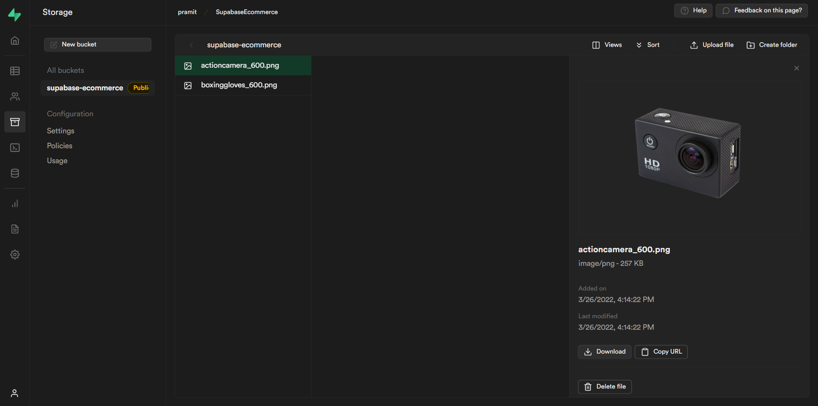Click the action camera preview image

click(688, 153)
